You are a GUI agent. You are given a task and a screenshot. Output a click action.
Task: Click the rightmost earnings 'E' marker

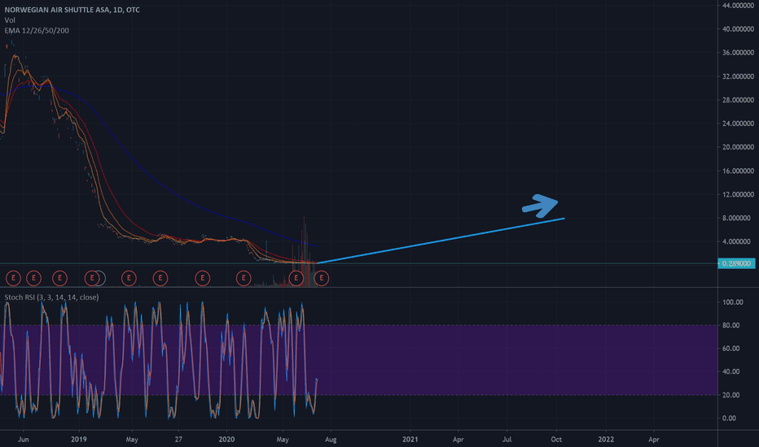[322, 278]
